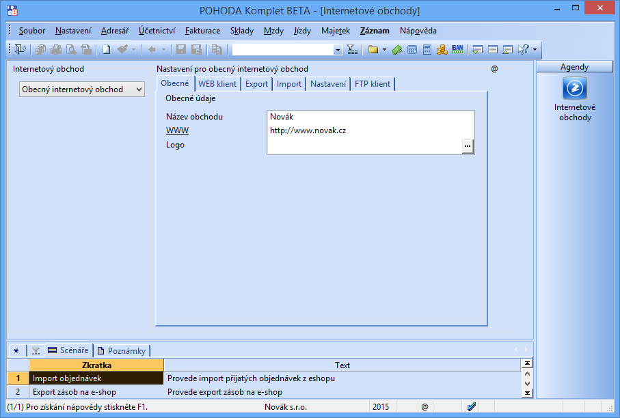Image resolution: width=620 pixels, height=418 pixels.
Task: Click the grayed tag marker icon
Action: click(122, 49)
